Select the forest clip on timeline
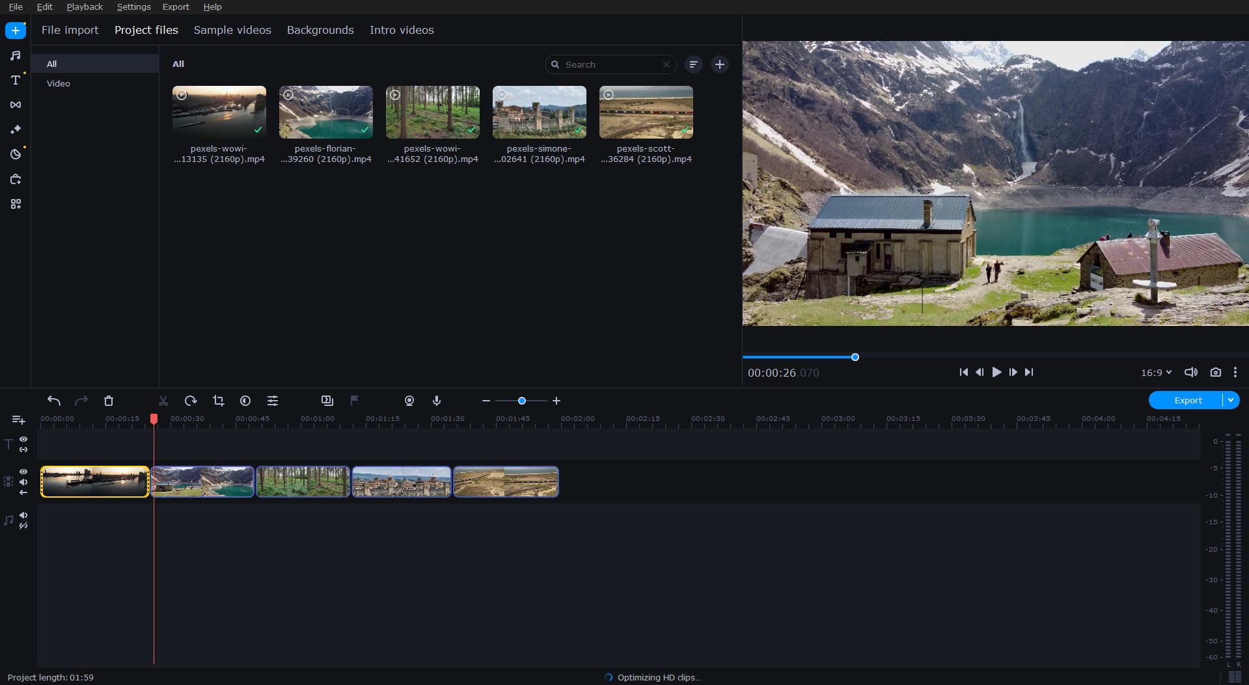The height and width of the screenshot is (685, 1249). 303,482
